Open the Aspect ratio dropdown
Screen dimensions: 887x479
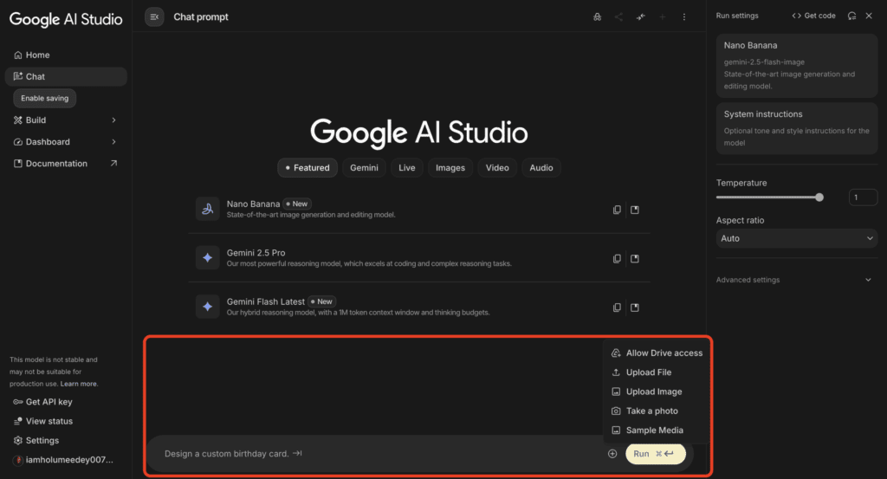[x=797, y=238]
